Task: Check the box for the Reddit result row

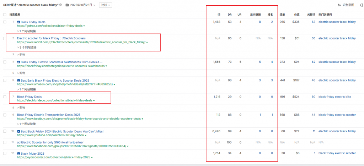Action: pos(5,38)
